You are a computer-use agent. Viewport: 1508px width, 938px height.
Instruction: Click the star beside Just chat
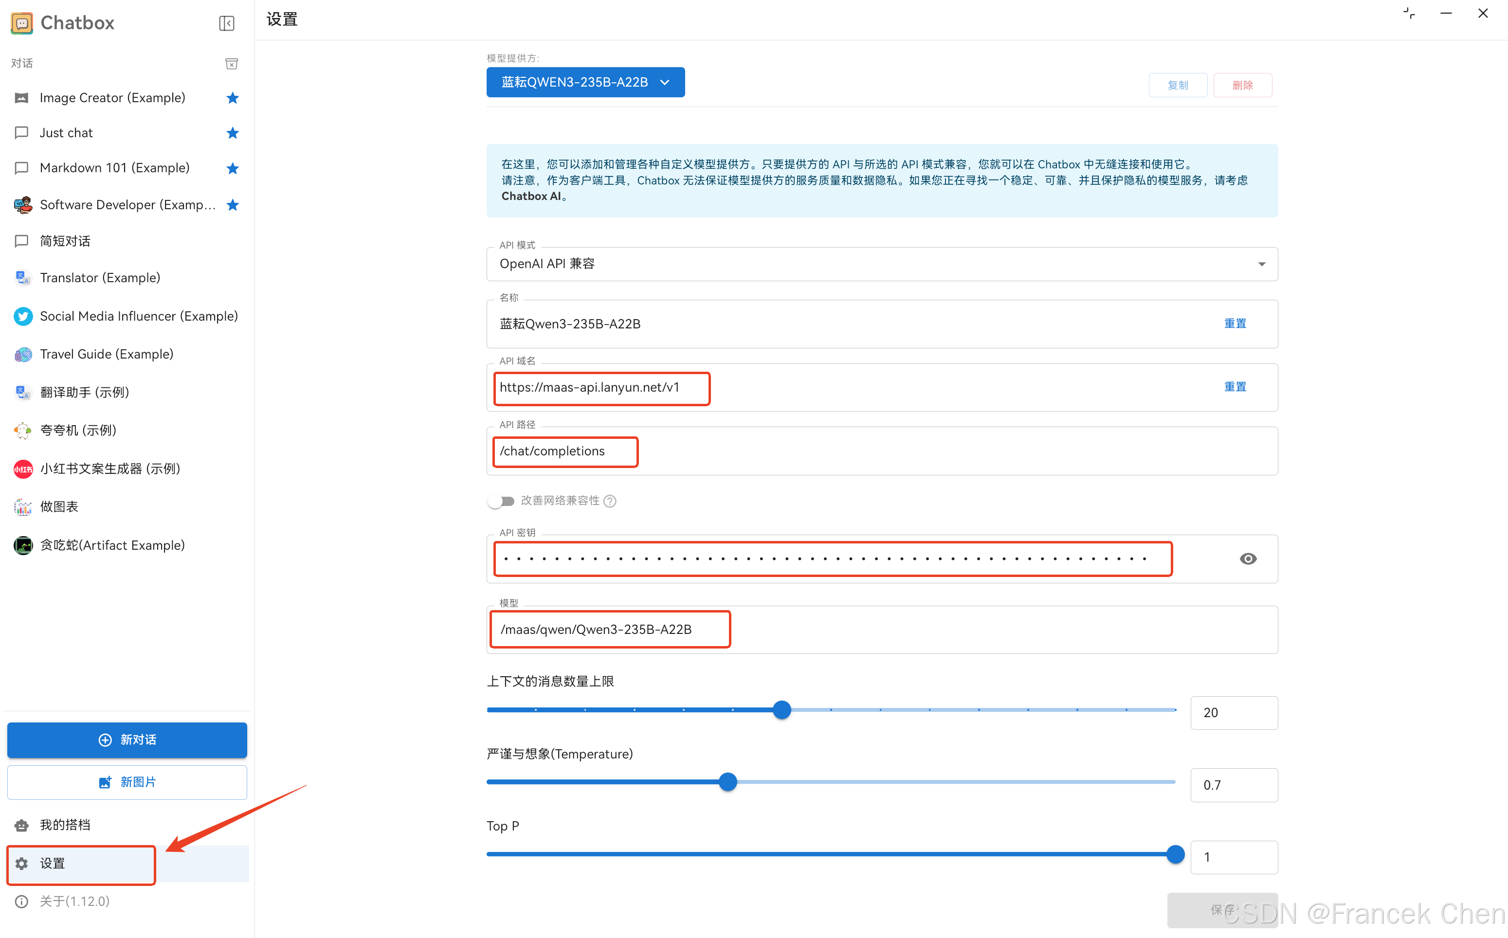(x=233, y=133)
